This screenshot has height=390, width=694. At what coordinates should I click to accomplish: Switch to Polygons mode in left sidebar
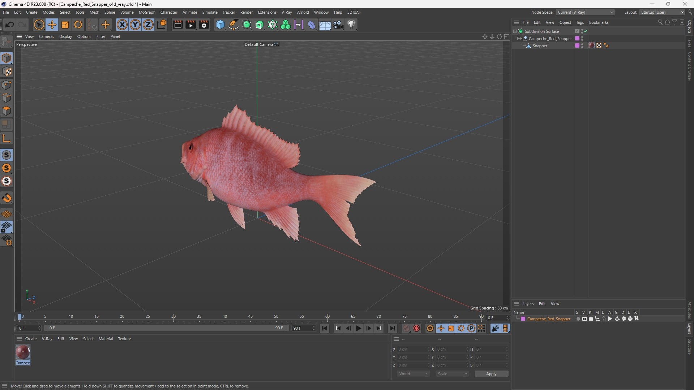click(7, 111)
